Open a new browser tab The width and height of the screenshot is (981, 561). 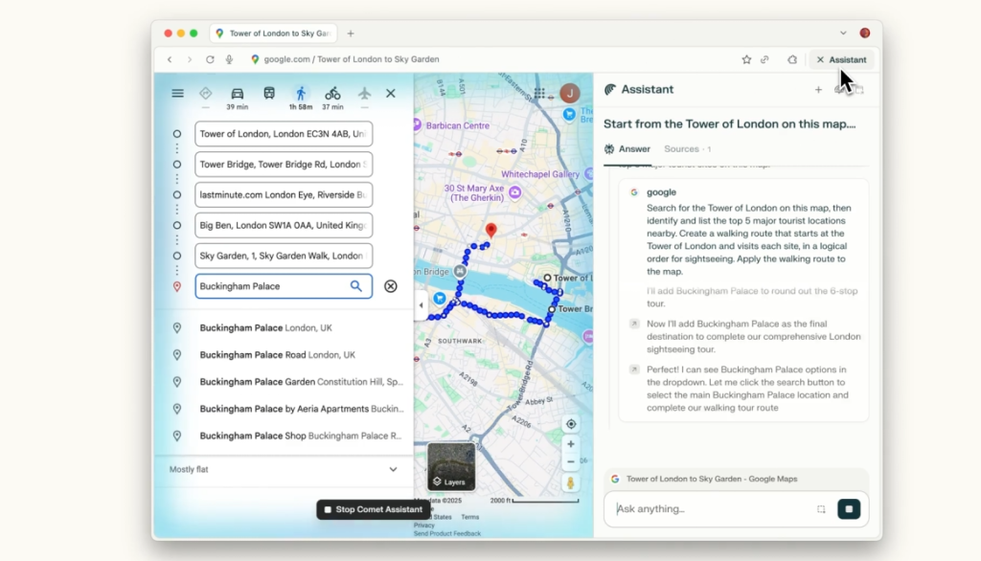pyautogui.click(x=351, y=34)
